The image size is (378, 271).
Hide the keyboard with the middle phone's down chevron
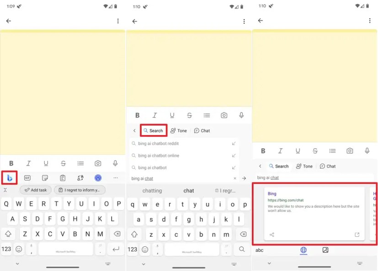[x=144, y=264]
